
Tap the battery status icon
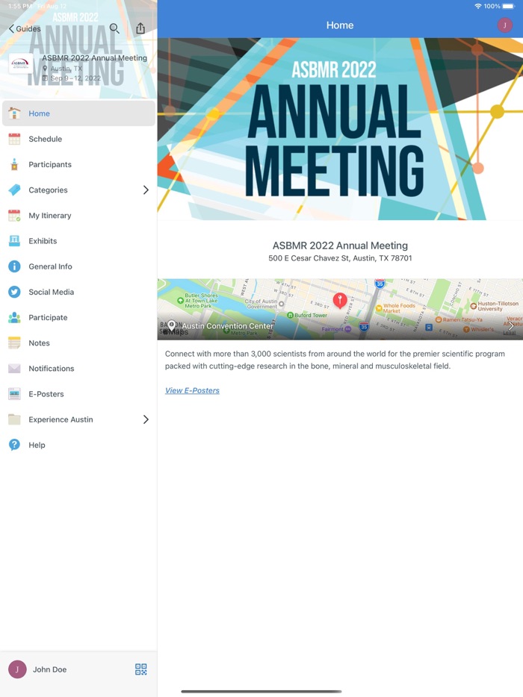click(x=509, y=6)
